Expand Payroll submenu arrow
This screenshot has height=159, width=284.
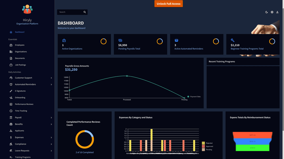pyautogui.click(x=51, y=118)
